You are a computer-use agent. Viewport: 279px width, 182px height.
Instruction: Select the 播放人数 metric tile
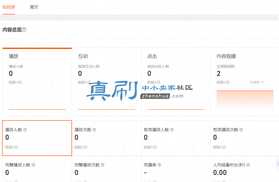(x=37, y=138)
